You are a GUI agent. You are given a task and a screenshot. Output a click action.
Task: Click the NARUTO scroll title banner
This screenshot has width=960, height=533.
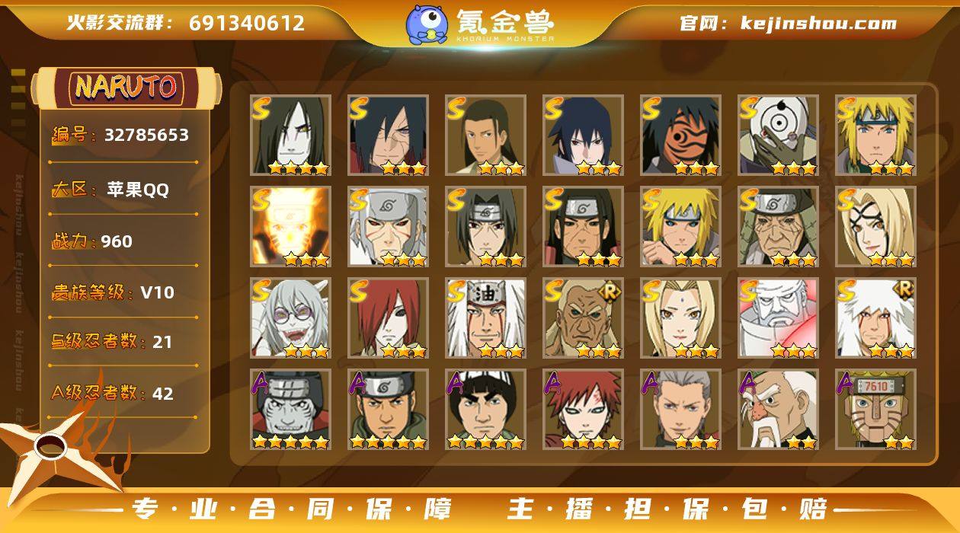(x=126, y=88)
